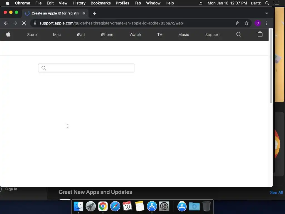Open the Chrome app menu

(23, 3)
